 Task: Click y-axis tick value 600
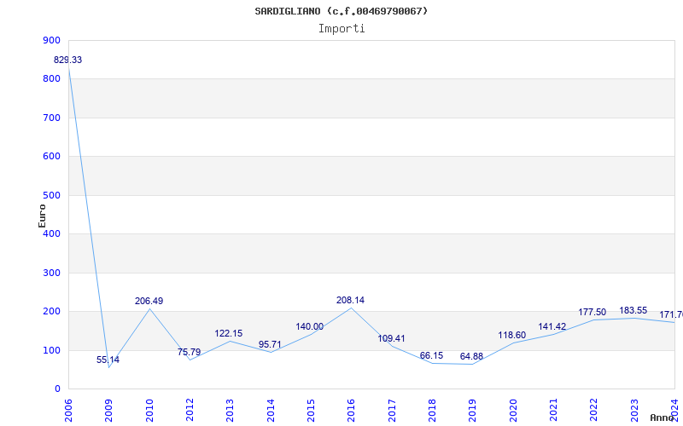pos(52,157)
